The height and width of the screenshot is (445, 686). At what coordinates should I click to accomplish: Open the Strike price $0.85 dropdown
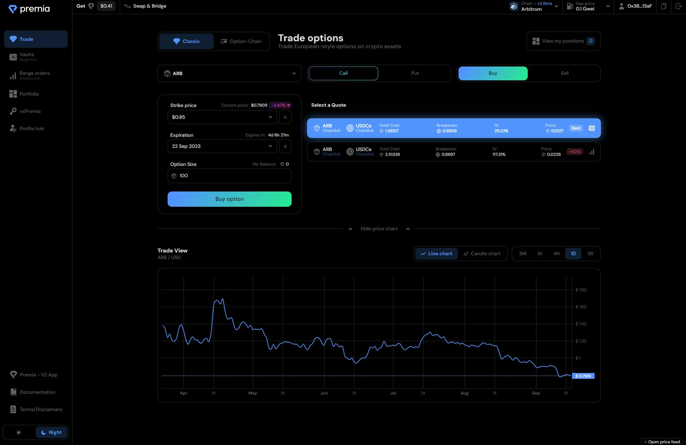(222, 117)
